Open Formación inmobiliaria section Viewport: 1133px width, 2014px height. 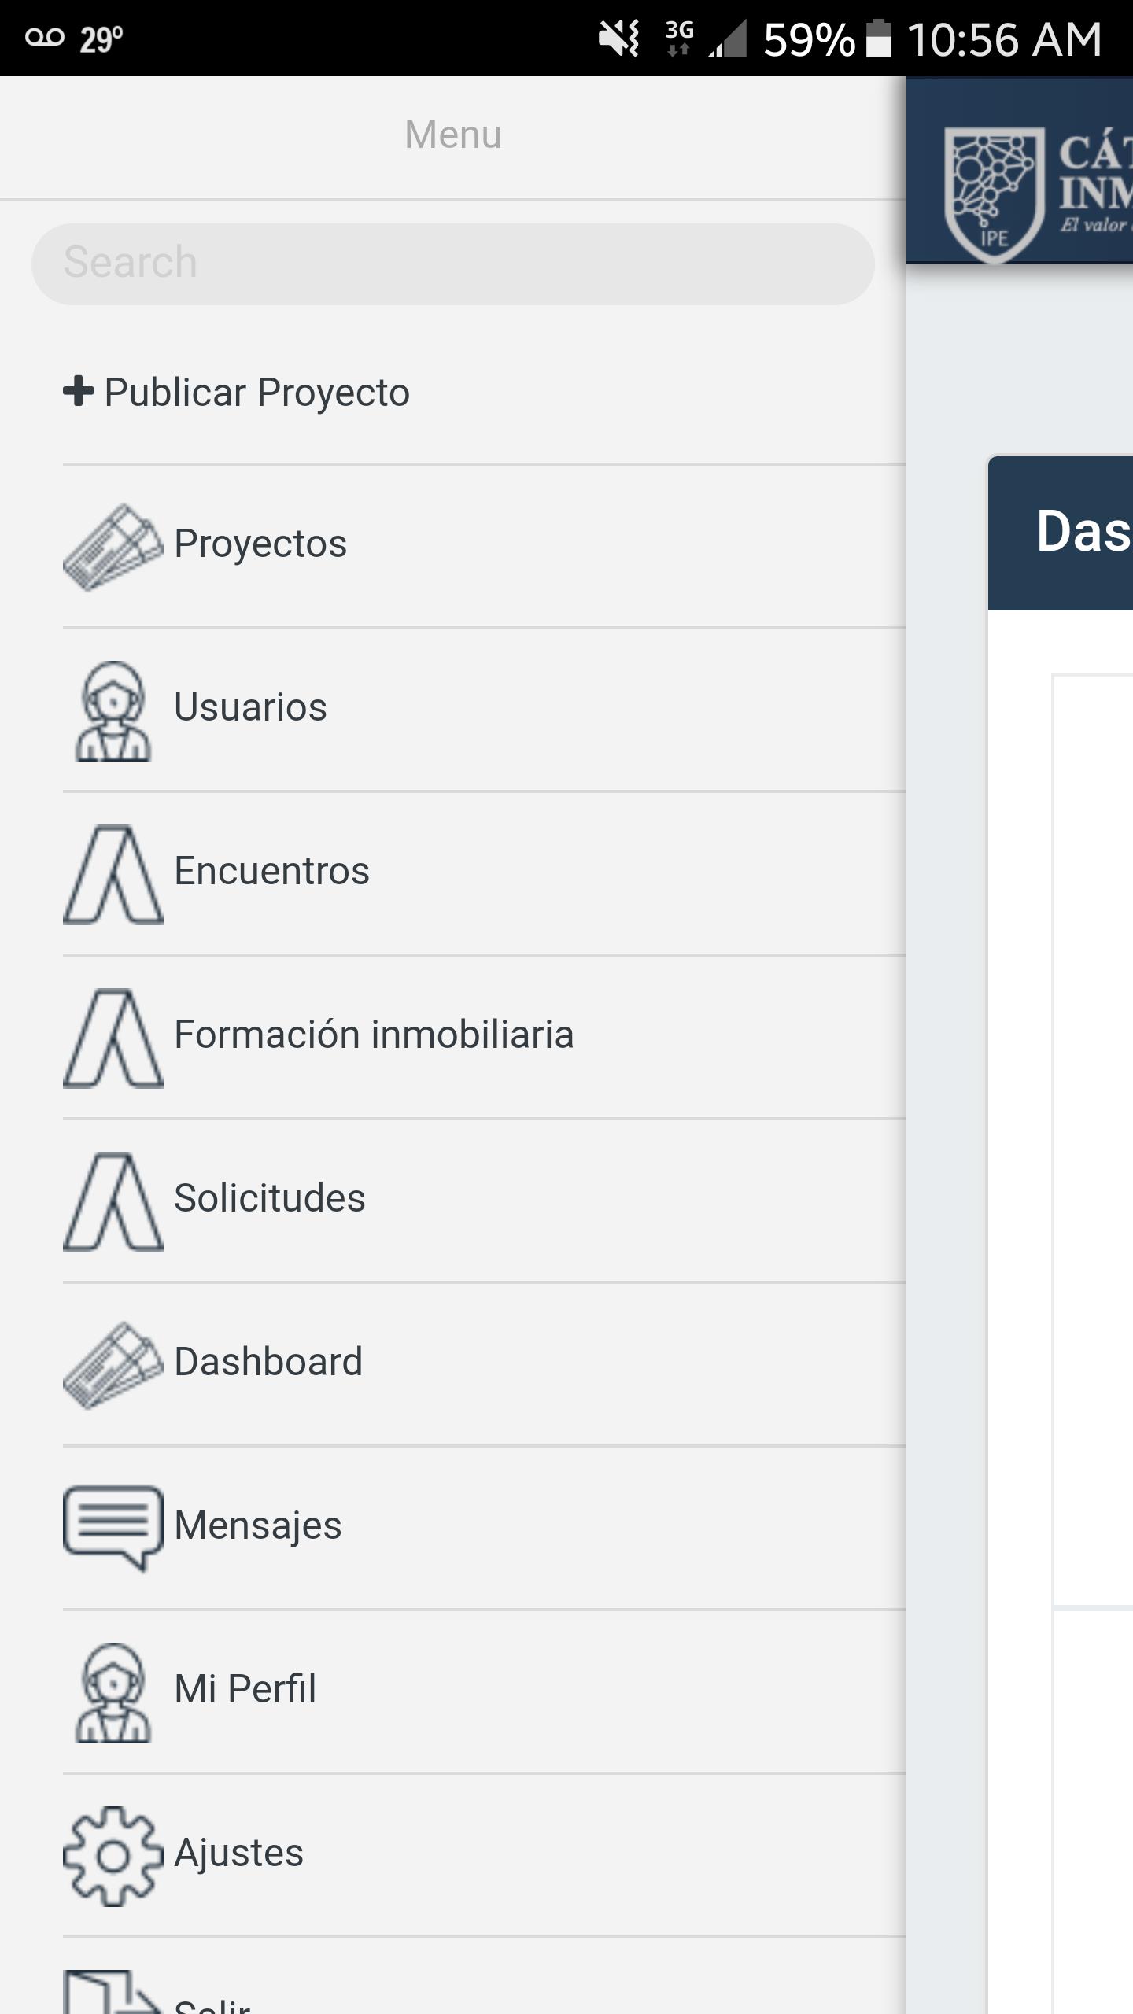[374, 1035]
